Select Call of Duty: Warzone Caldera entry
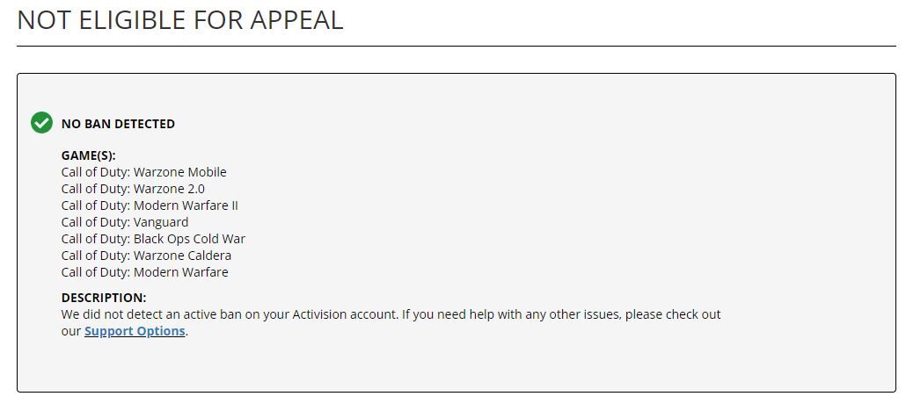This screenshot has width=906, height=418. pos(146,256)
